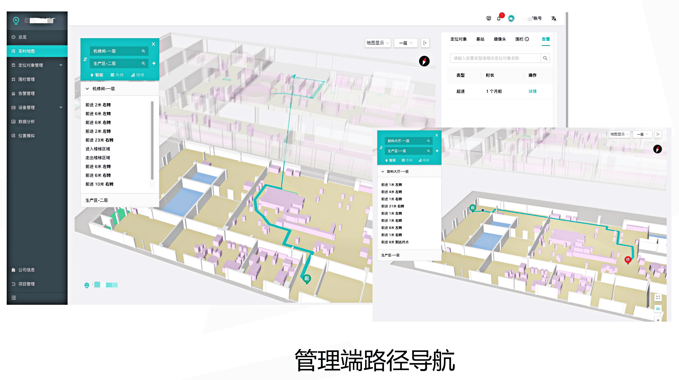This screenshot has width=679, height=380.
Task: Click the language translate icon
Action: 554,18
